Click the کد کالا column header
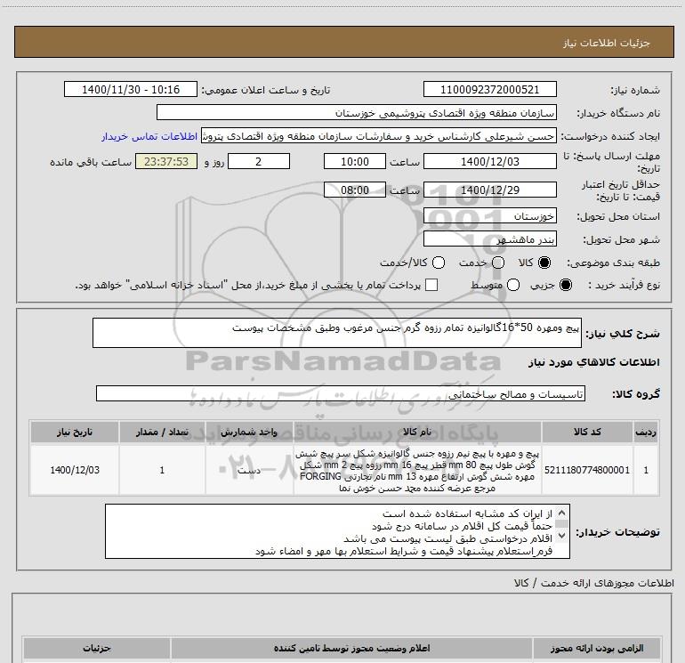The width and height of the screenshot is (685, 663). 587,432
